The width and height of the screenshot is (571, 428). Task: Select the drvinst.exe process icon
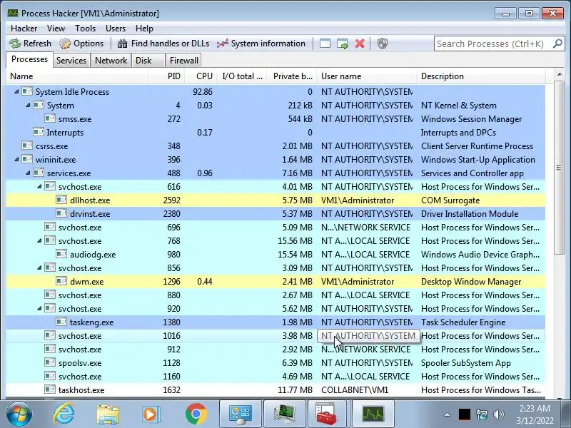coord(61,213)
